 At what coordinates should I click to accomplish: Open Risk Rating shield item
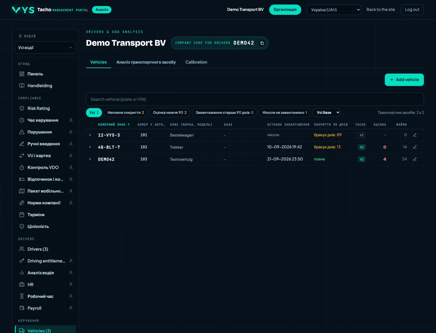(45, 108)
